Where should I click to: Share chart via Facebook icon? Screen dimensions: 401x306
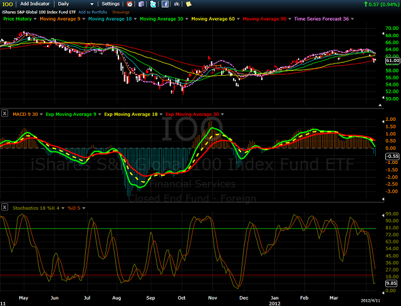[165, 4]
